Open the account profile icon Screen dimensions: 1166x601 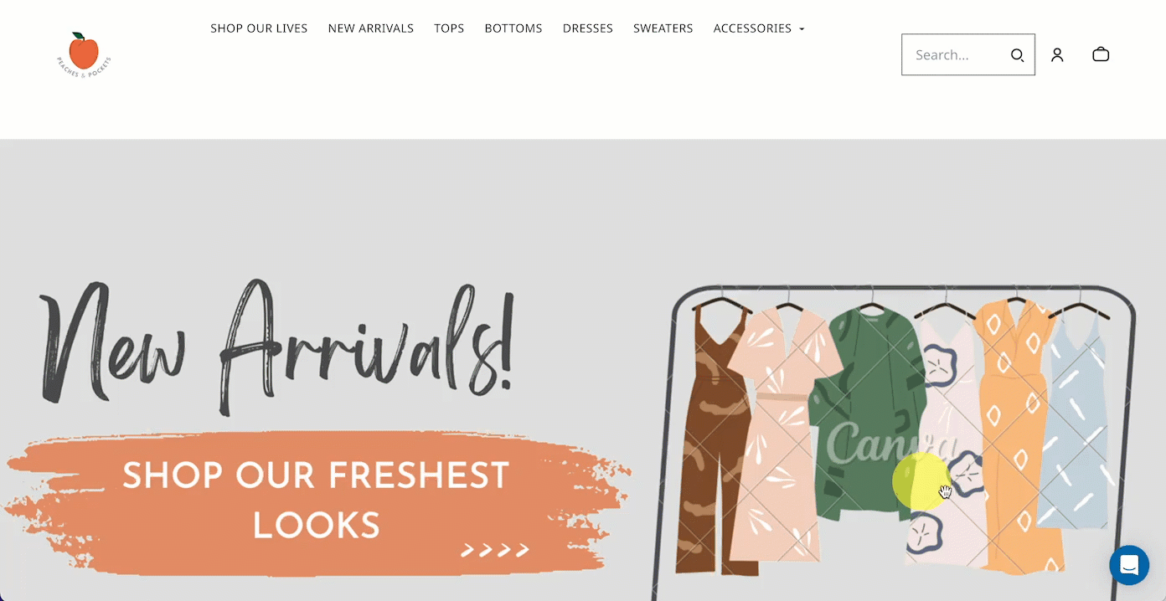point(1057,54)
